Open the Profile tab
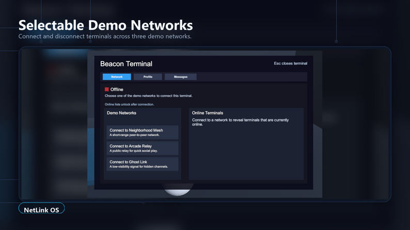The height and width of the screenshot is (230, 410). (148, 77)
